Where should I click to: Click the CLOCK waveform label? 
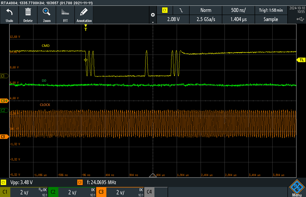pyautogui.click(x=45, y=105)
